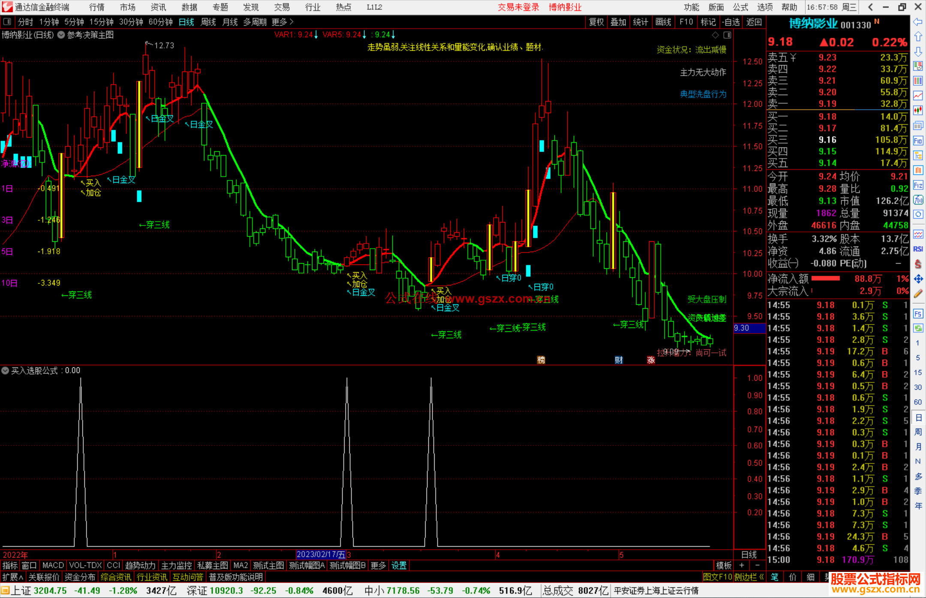Toggle the circle beside 买入选股公式 subchart
The width and height of the screenshot is (926, 598).
point(5,370)
